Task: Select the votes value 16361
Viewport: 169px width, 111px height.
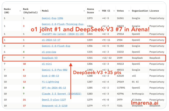Action: coord(120,18)
